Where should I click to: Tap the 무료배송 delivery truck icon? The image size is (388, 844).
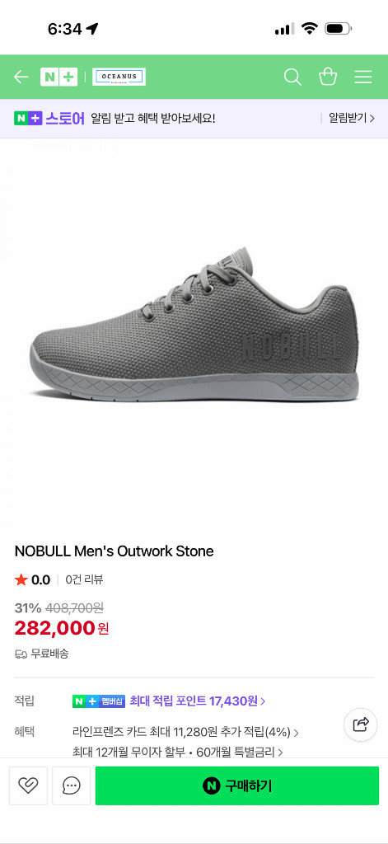click(21, 654)
